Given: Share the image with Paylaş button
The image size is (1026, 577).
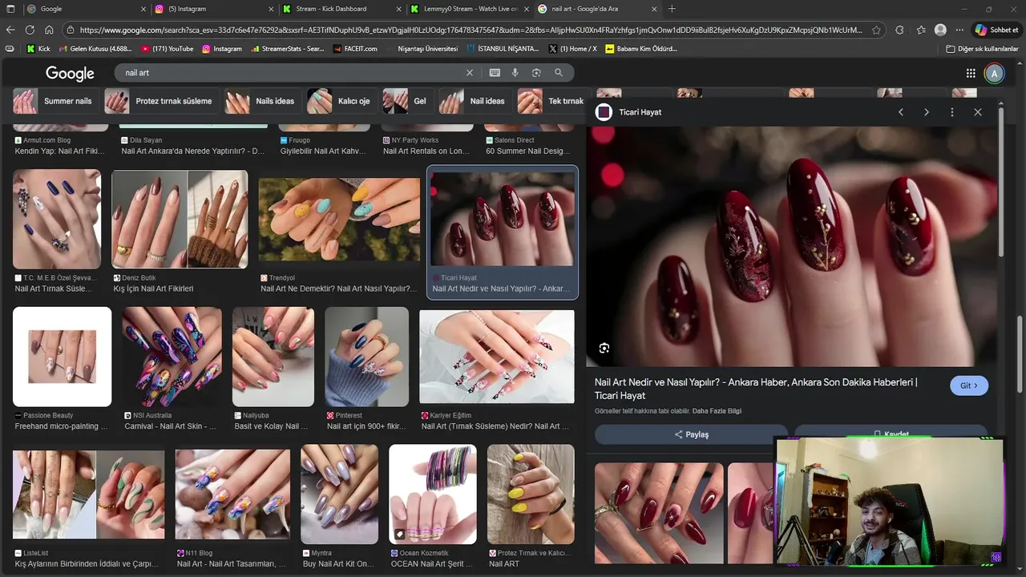Looking at the screenshot, I should coord(691,434).
